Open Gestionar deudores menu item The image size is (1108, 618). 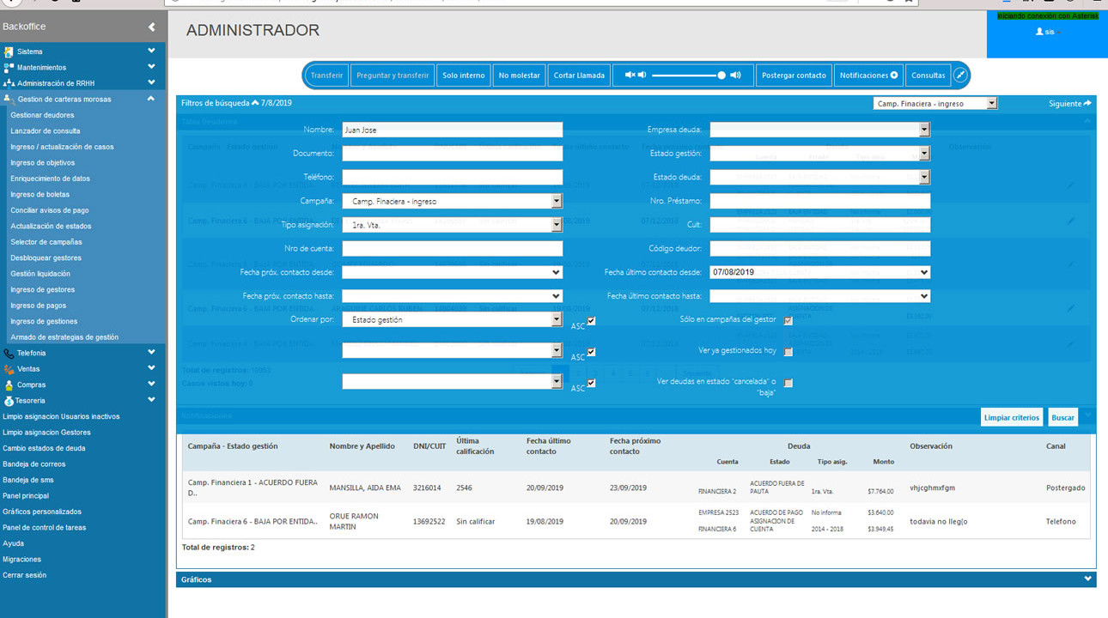42,115
